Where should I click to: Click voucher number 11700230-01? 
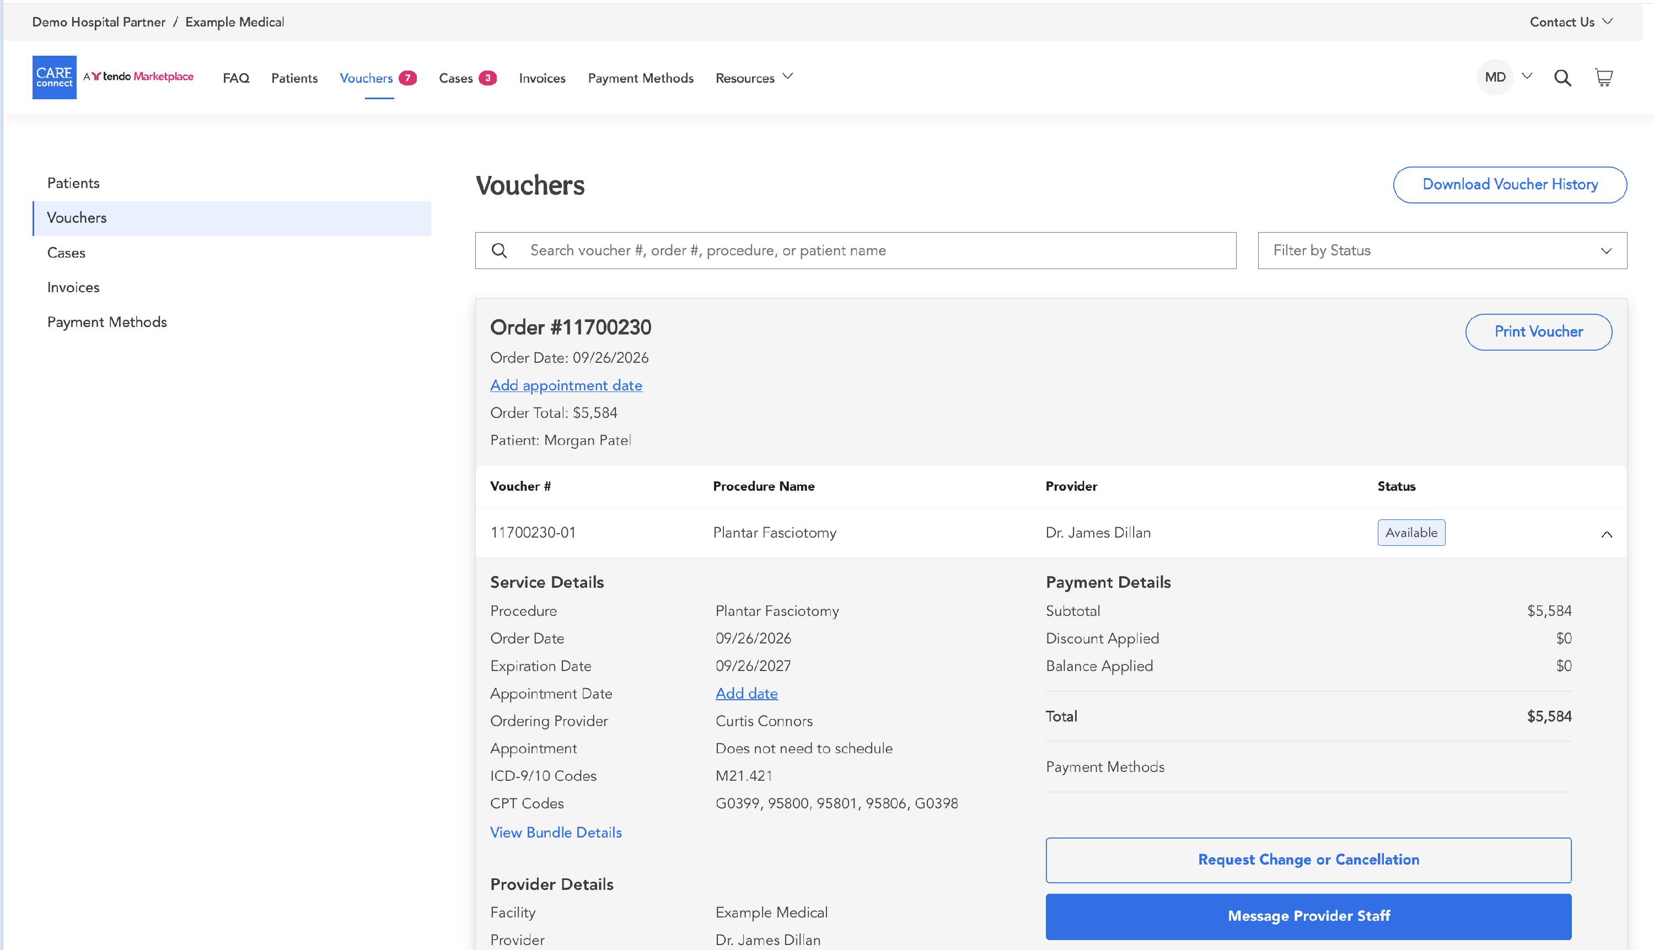533,533
